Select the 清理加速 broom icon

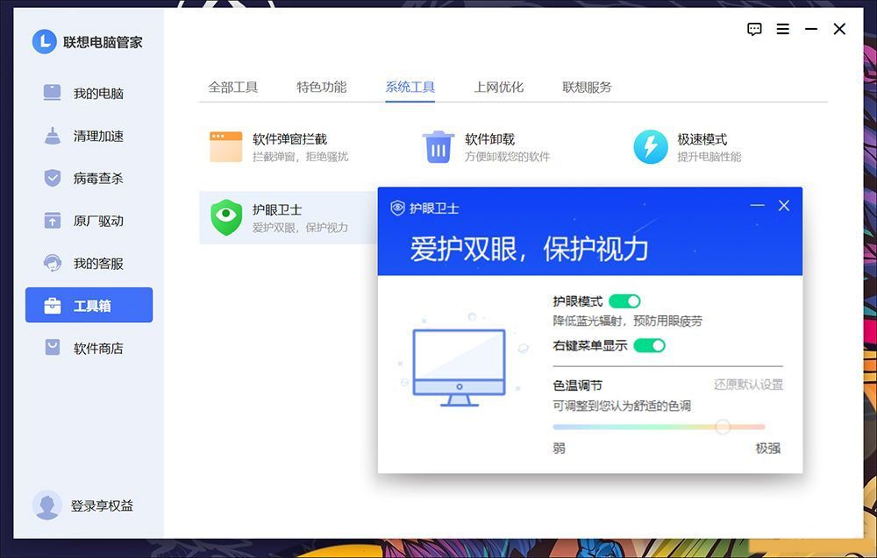click(x=52, y=136)
